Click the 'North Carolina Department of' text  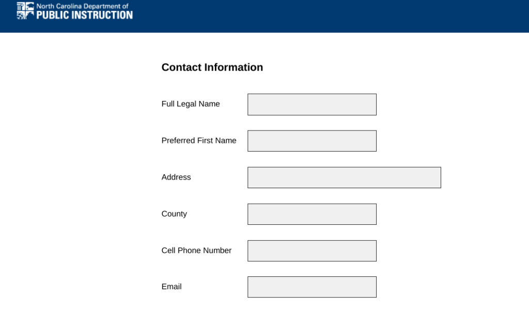tap(82, 6)
